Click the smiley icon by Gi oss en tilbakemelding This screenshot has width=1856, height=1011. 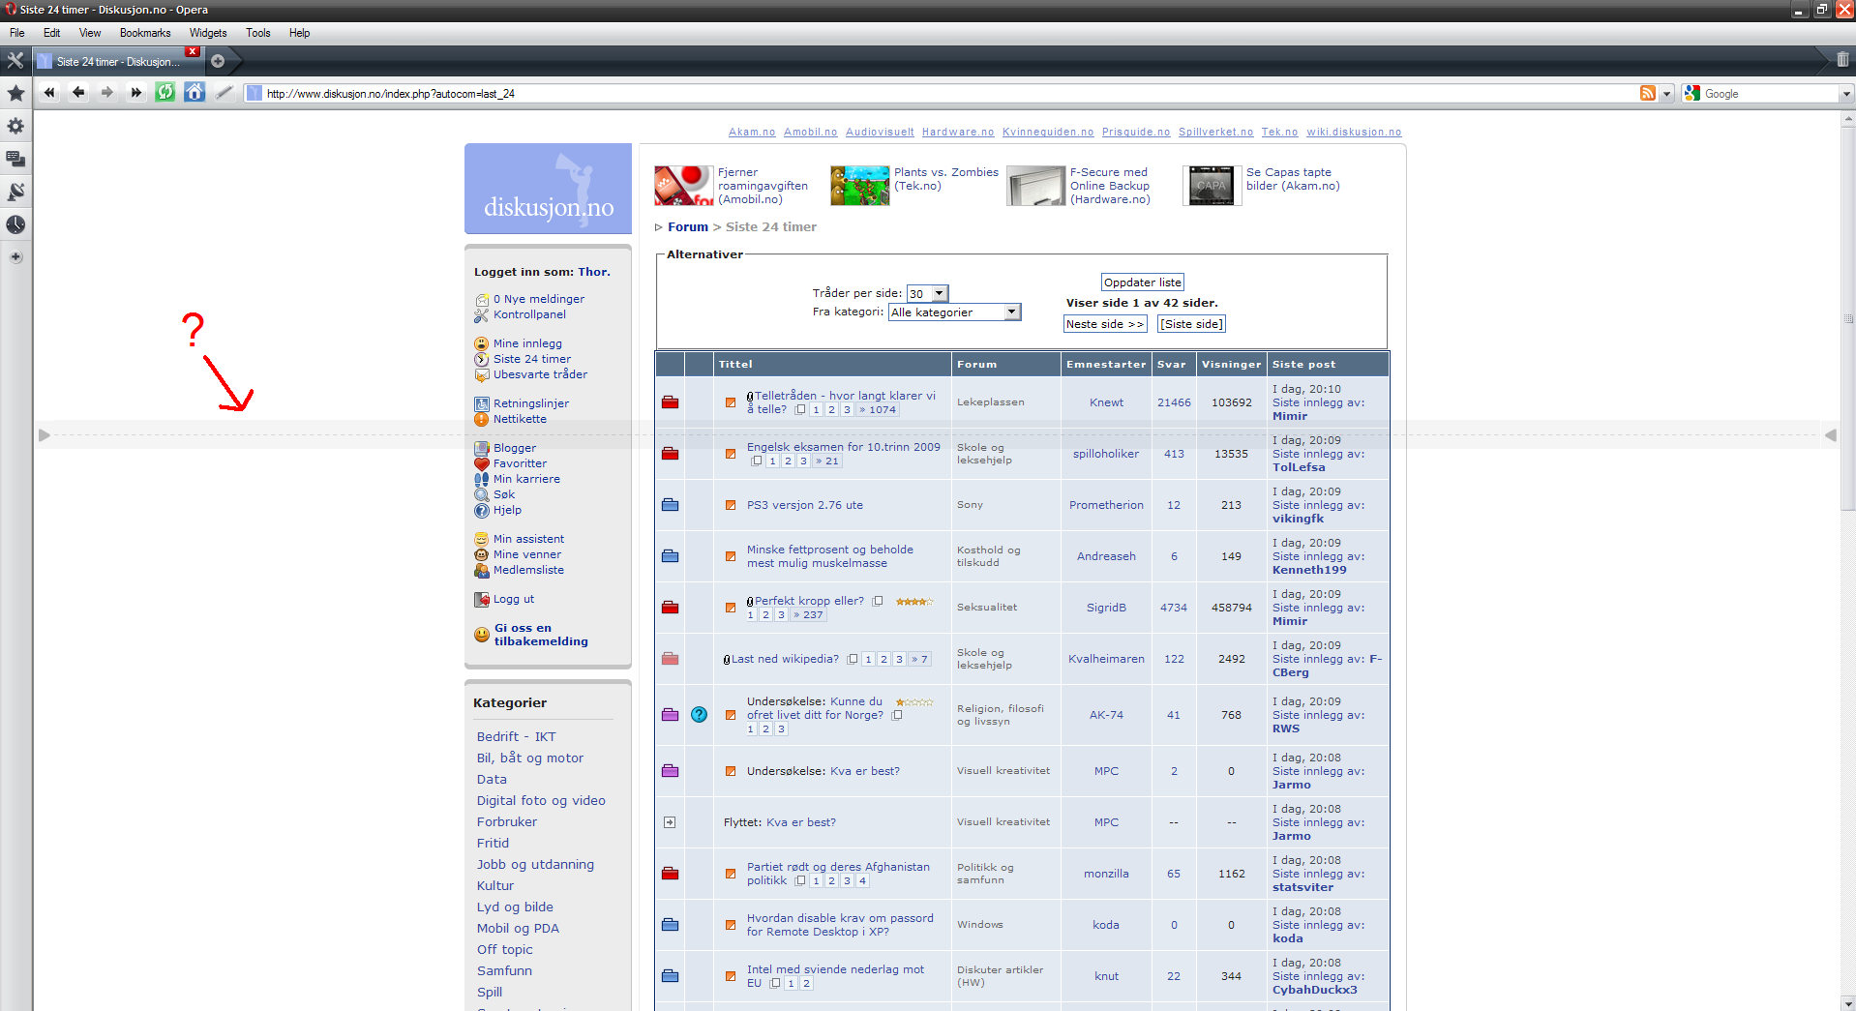(x=481, y=635)
